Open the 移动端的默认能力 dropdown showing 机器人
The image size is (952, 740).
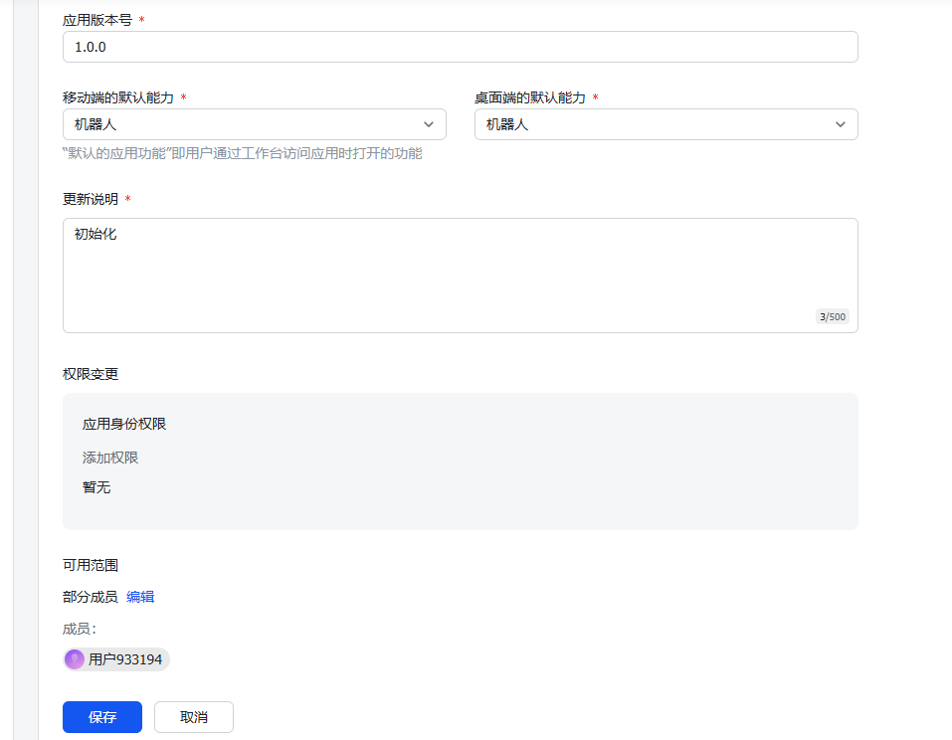point(254,124)
